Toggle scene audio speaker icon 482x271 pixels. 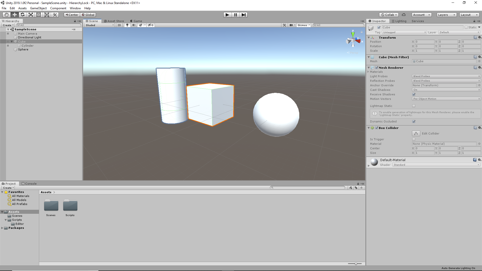[x=134, y=25]
